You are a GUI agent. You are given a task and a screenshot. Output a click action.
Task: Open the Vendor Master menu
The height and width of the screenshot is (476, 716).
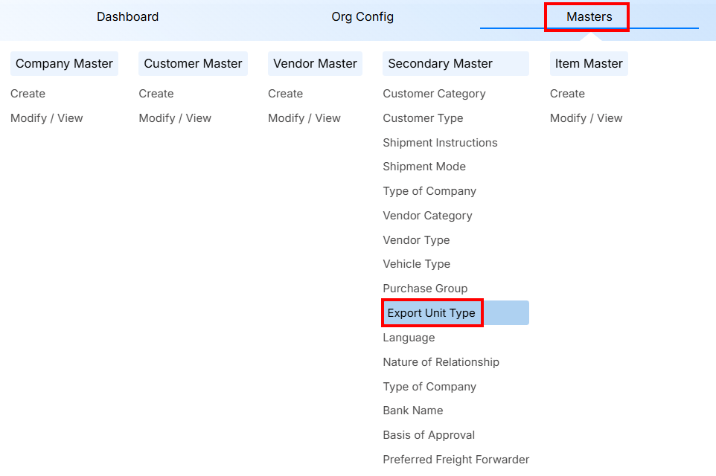click(315, 63)
